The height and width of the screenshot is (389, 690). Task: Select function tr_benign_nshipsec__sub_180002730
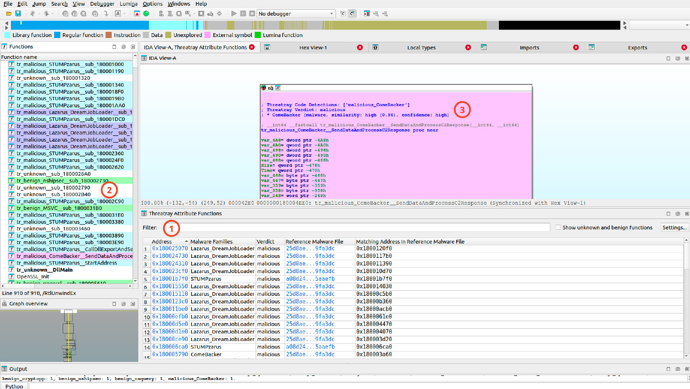[x=70, y=180]
